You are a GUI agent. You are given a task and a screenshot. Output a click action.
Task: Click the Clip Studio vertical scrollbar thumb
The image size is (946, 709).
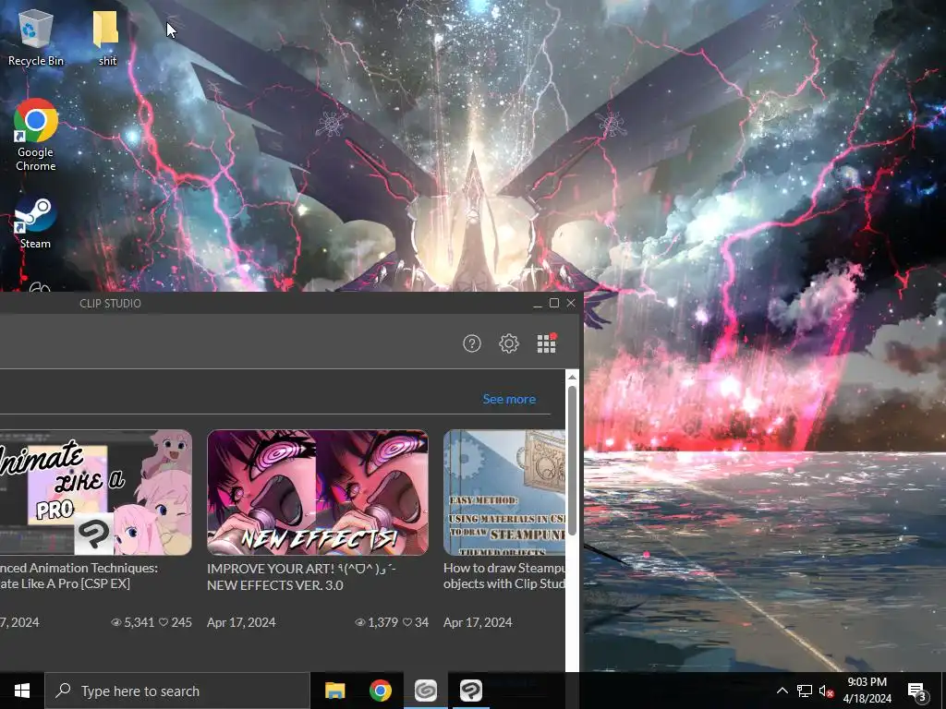pyautogui.click(x=572, y=460)
